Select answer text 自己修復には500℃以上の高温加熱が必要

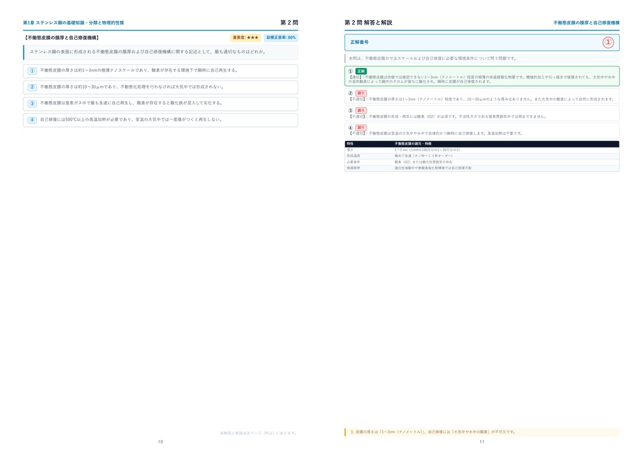pyautogui.click(x=131, y=120)
